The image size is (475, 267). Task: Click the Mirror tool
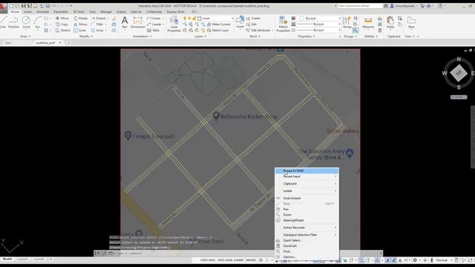click(80, 24)
